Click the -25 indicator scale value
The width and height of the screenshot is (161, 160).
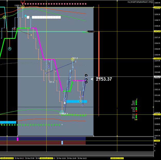click(155, 144)
